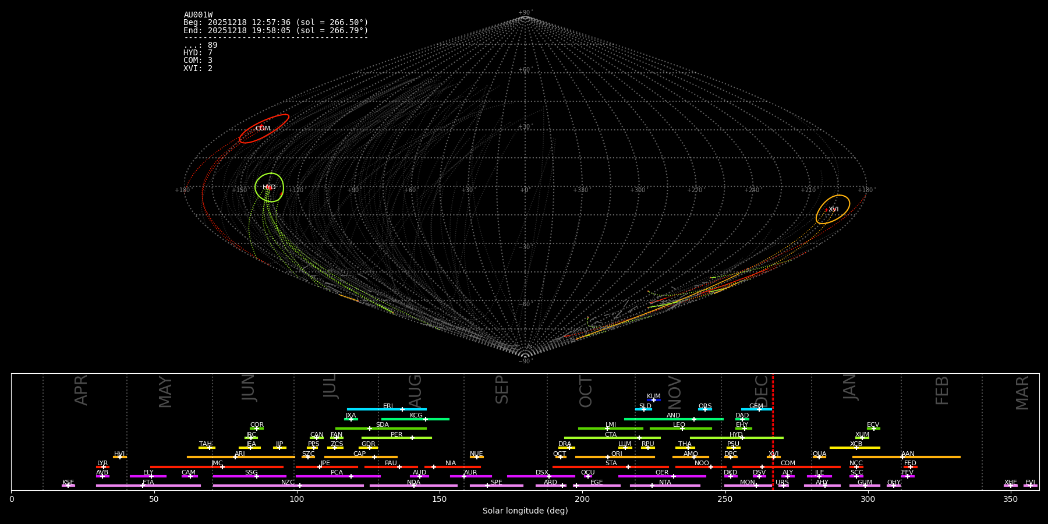Click the 'HYD: 7' count in legend
The height and width of the screenshot is (524, 1048).
[x=198, y=53]
